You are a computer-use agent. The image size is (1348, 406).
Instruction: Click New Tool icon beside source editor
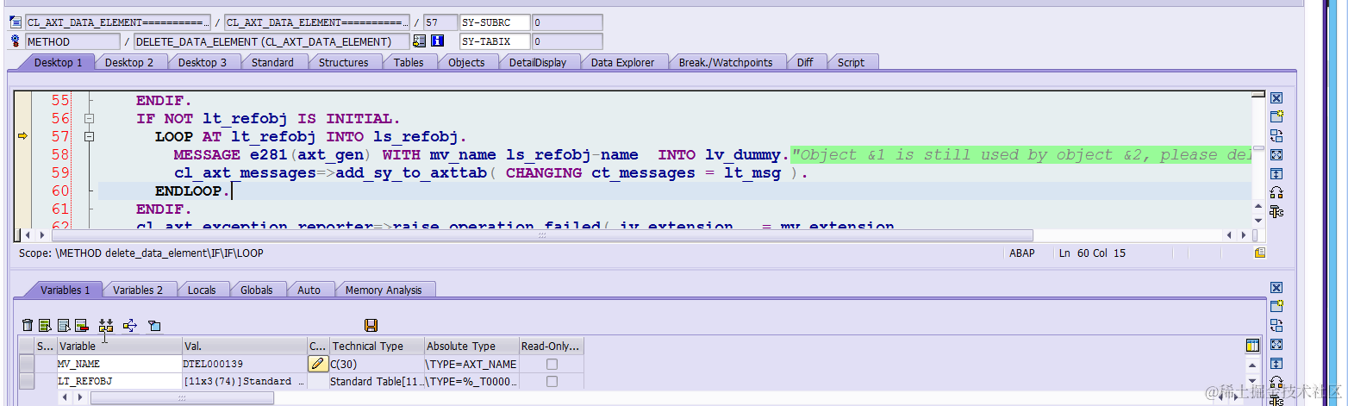pos(1276,117)
